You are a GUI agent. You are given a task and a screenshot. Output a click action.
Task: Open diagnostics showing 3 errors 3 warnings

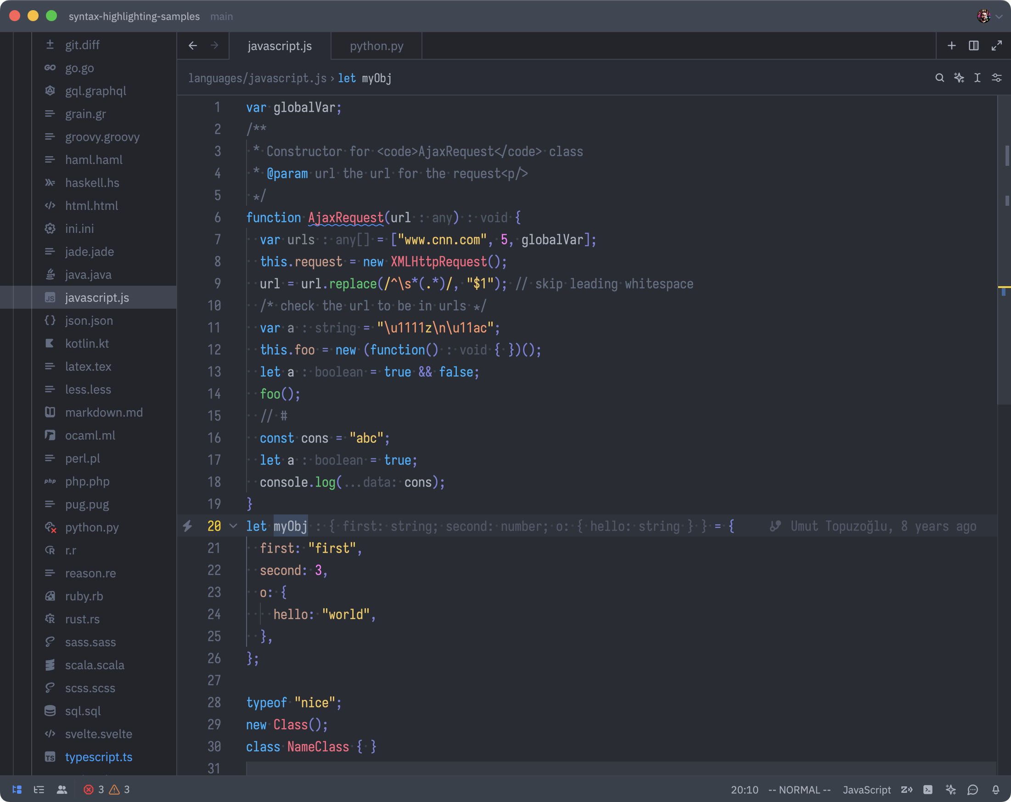[x=107, y=789]
